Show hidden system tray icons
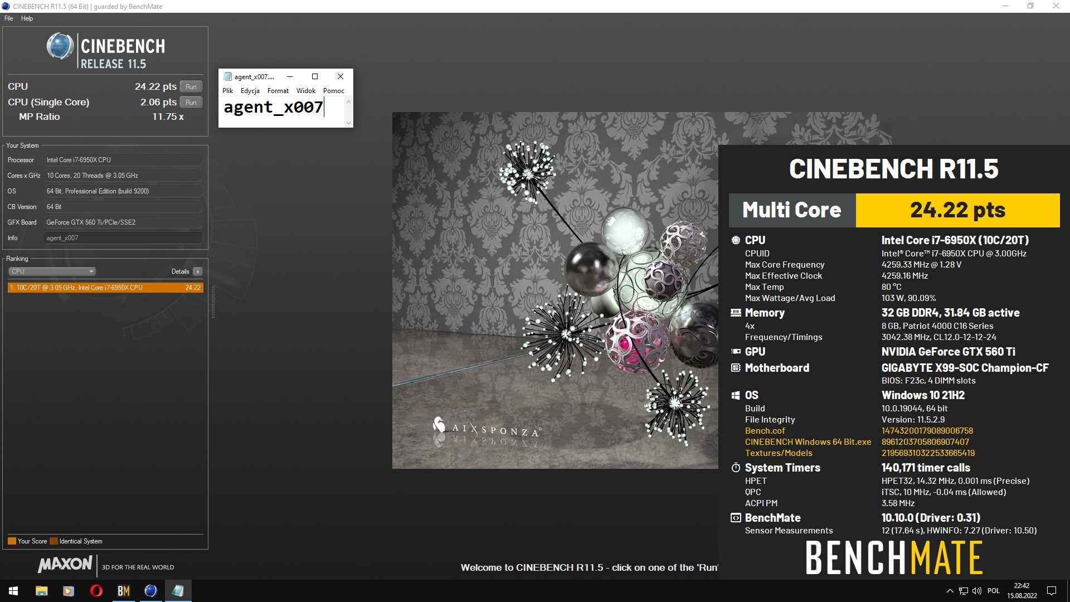The image size is (1070, 602). click(x=950, y=591)
